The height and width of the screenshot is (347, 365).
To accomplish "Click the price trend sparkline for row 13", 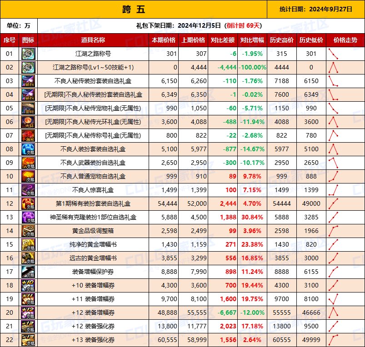I will (333, 217).
